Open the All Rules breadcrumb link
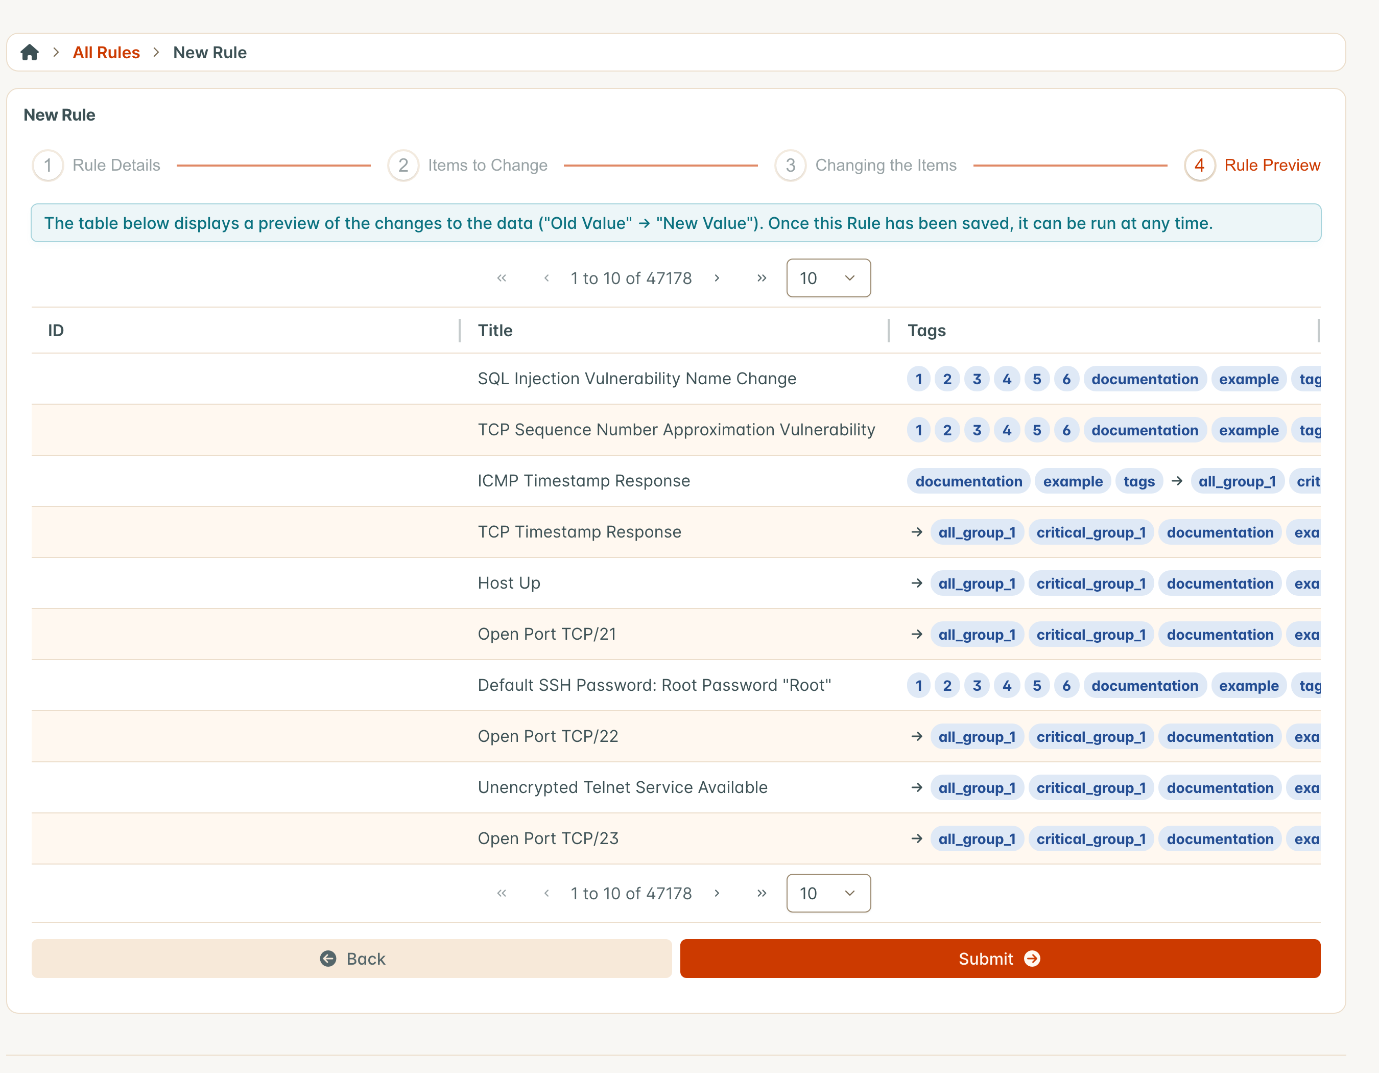The width and height of the screenshot is (1379, 1073). (106, 53)
